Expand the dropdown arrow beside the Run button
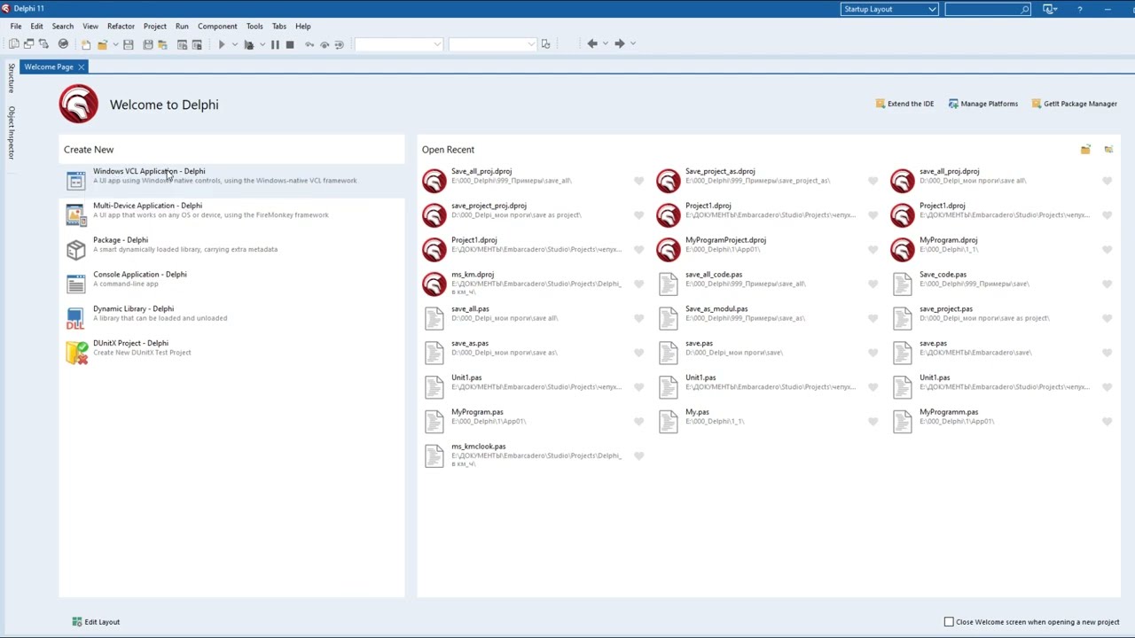This screenshot has width=1135, height=638. tap(234, 44)
